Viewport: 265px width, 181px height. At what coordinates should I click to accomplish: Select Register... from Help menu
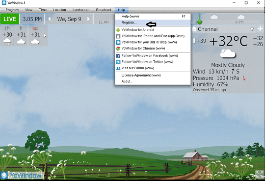click(153, 23)
